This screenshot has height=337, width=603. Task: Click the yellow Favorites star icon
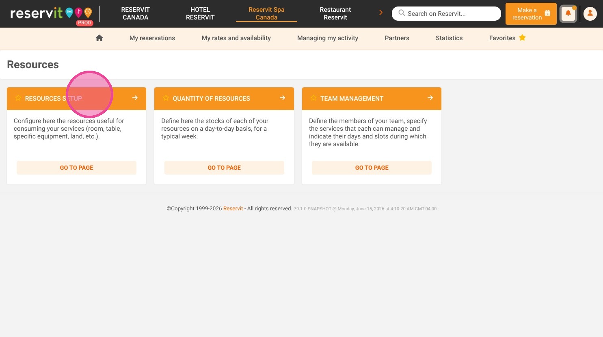(x=522, y=38)
